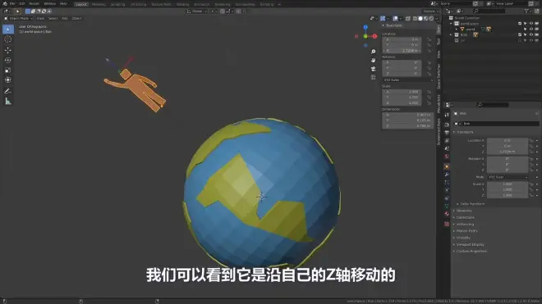This screenshot has height=304, width=542.
Task: Open the XYZ Euler rotation mode dropdown
Action: click(408, 80)
